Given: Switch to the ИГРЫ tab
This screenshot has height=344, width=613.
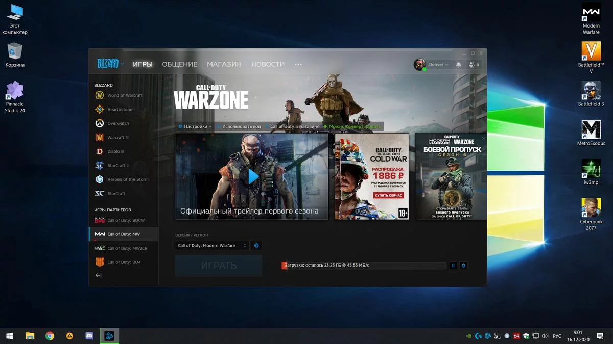Looking at the screenshot, I should (x=143, y=64).
